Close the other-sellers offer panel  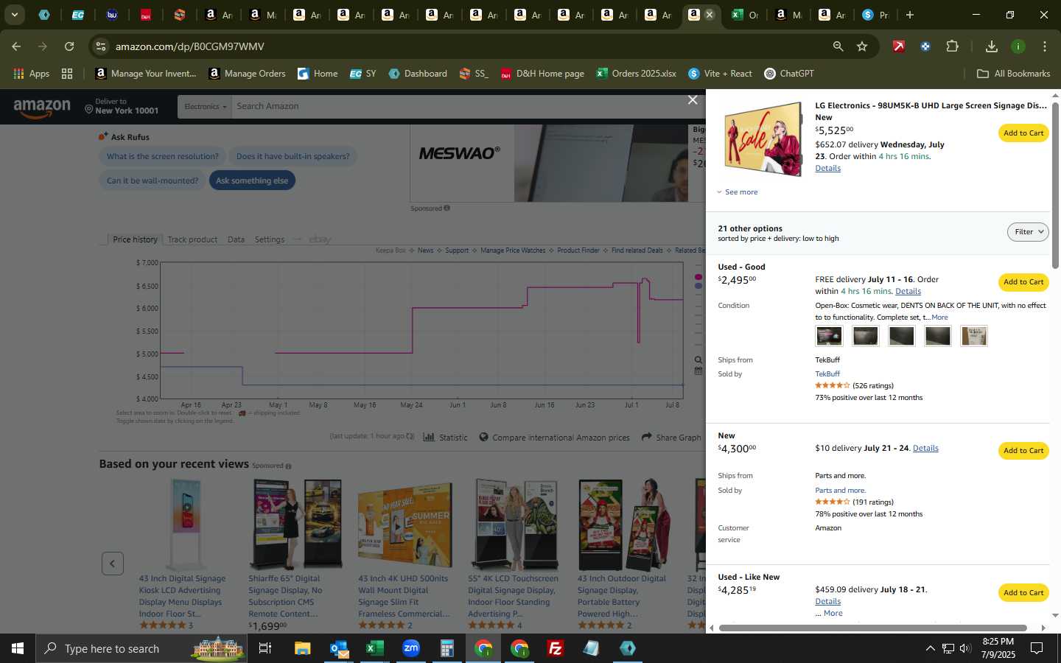pyautogui.click(x=693, y=99)
